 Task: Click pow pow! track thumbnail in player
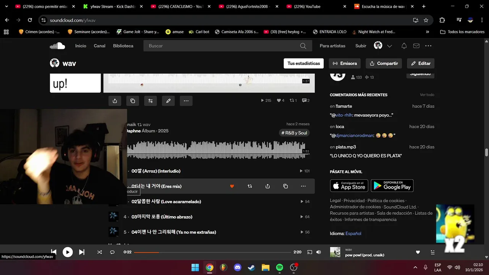(x=335, y=252)
